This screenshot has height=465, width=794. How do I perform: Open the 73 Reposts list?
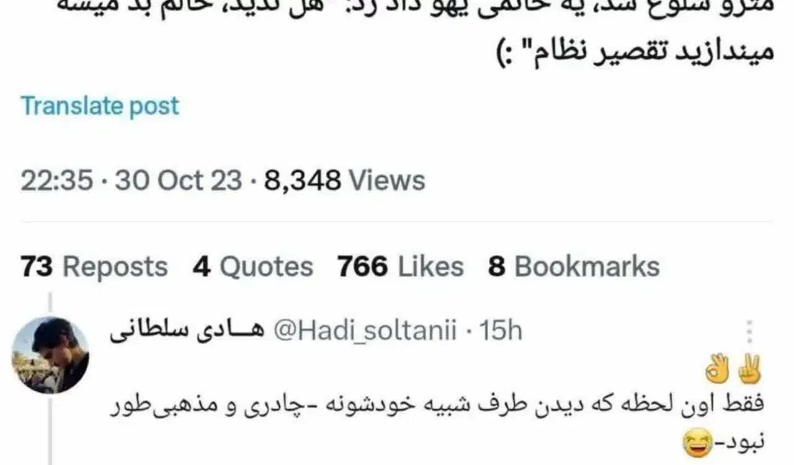(x=94, y=267)
